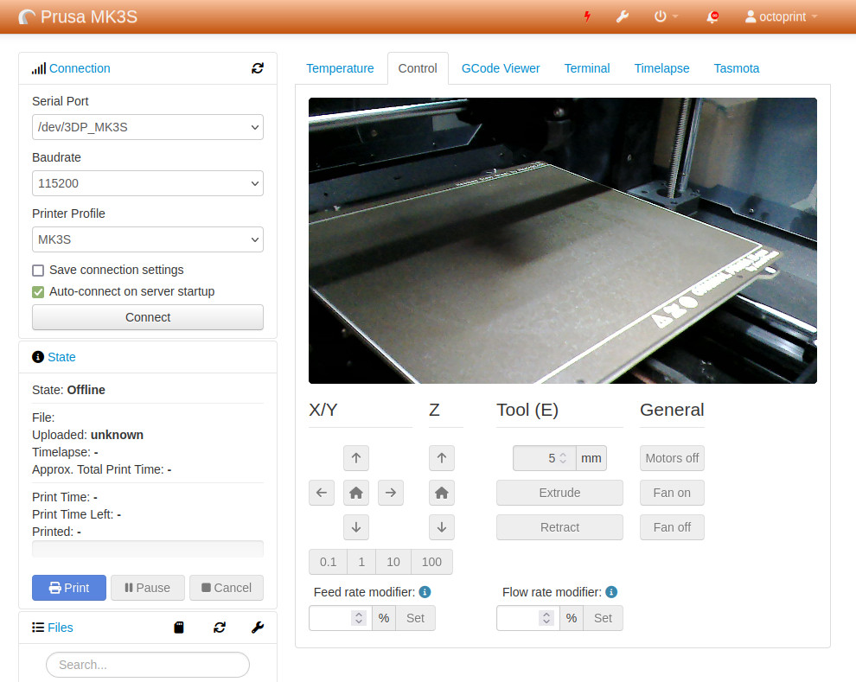Click the State info icon

[x=38, y=357]
